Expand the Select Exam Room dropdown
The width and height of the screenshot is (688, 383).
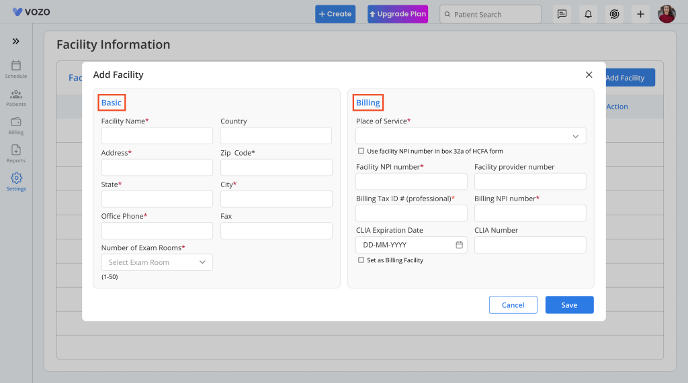pyautogui.click(x=157, y=262)
